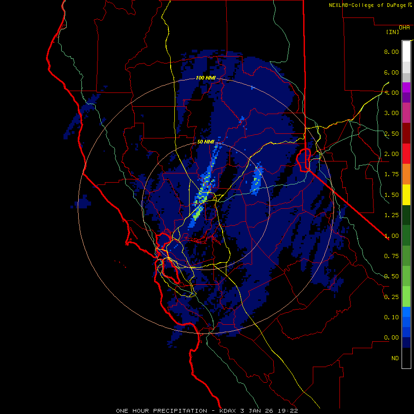Click the ONE HOUR PRECIPITATION caption text
Viewport: 414px width, 414px height.
(161, 411)
